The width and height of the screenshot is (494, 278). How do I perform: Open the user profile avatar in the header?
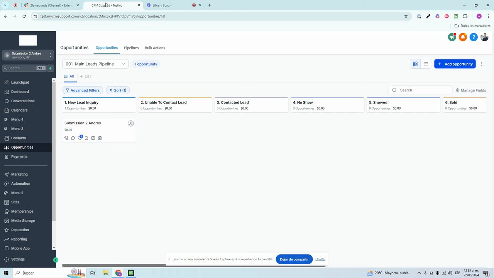[484, 37]
